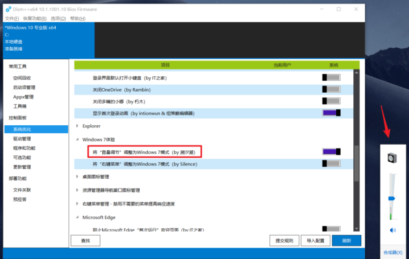Toggle 关闭多嘴的小娜 switch
The width and height of the screenshot is (409, 259).
(x=331, y=101)
